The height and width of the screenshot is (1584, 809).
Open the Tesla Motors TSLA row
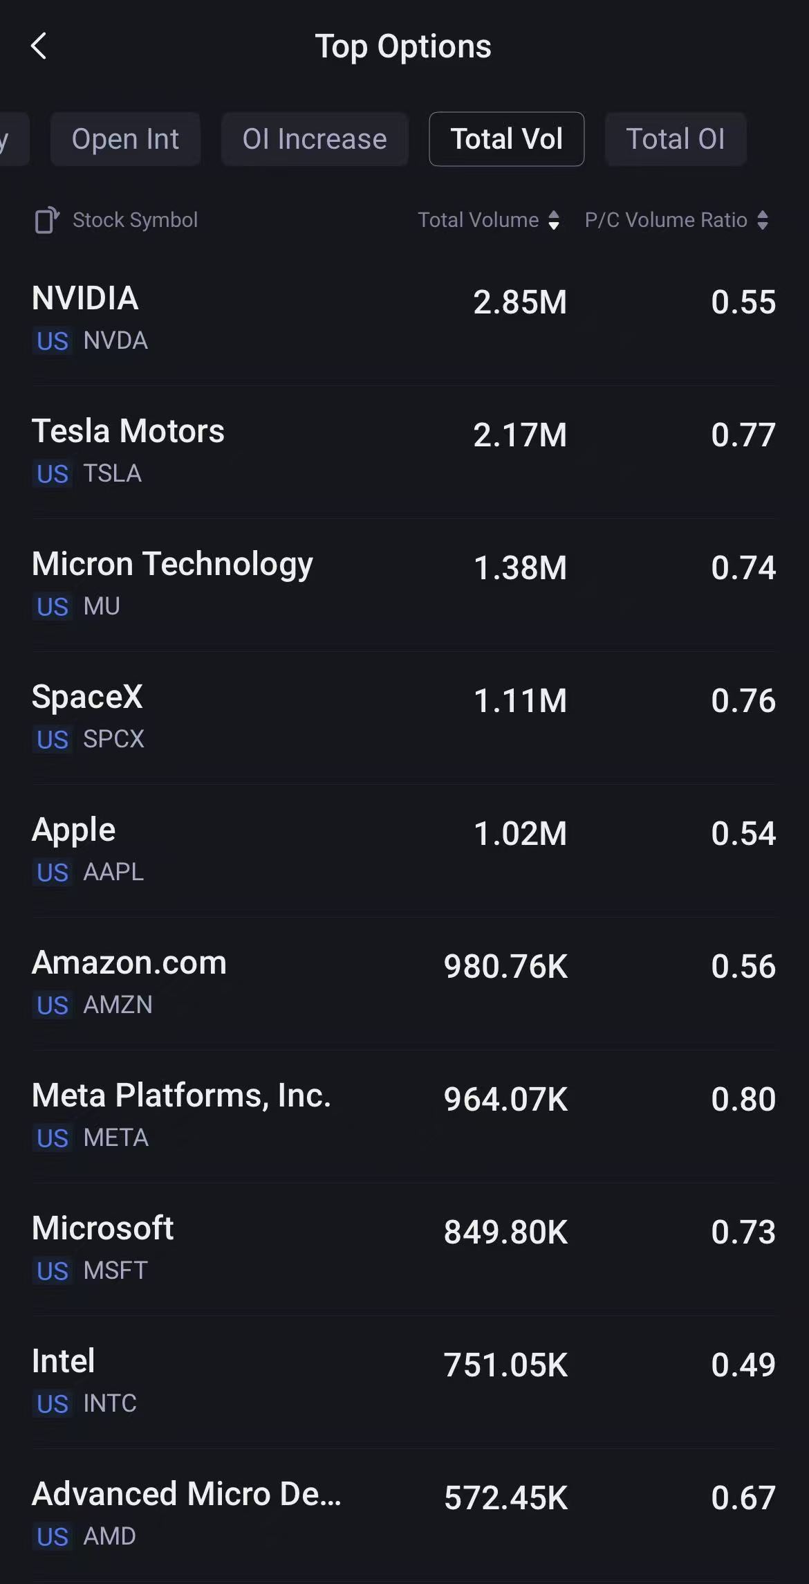tap(404, 452)
